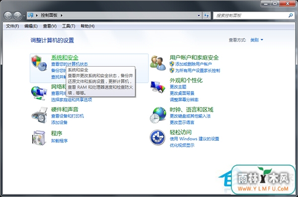Click the 添加设备 link

(59, 122)
